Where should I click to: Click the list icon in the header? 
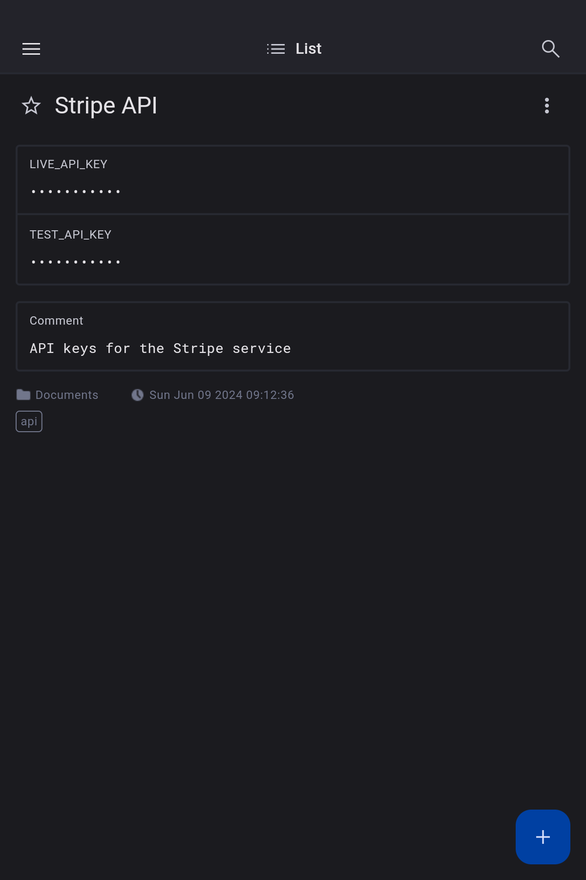[x=276, y=49]
